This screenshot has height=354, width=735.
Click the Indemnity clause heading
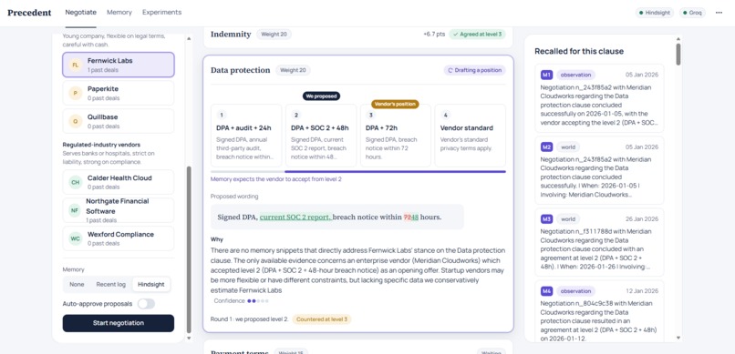pos(231,35)
